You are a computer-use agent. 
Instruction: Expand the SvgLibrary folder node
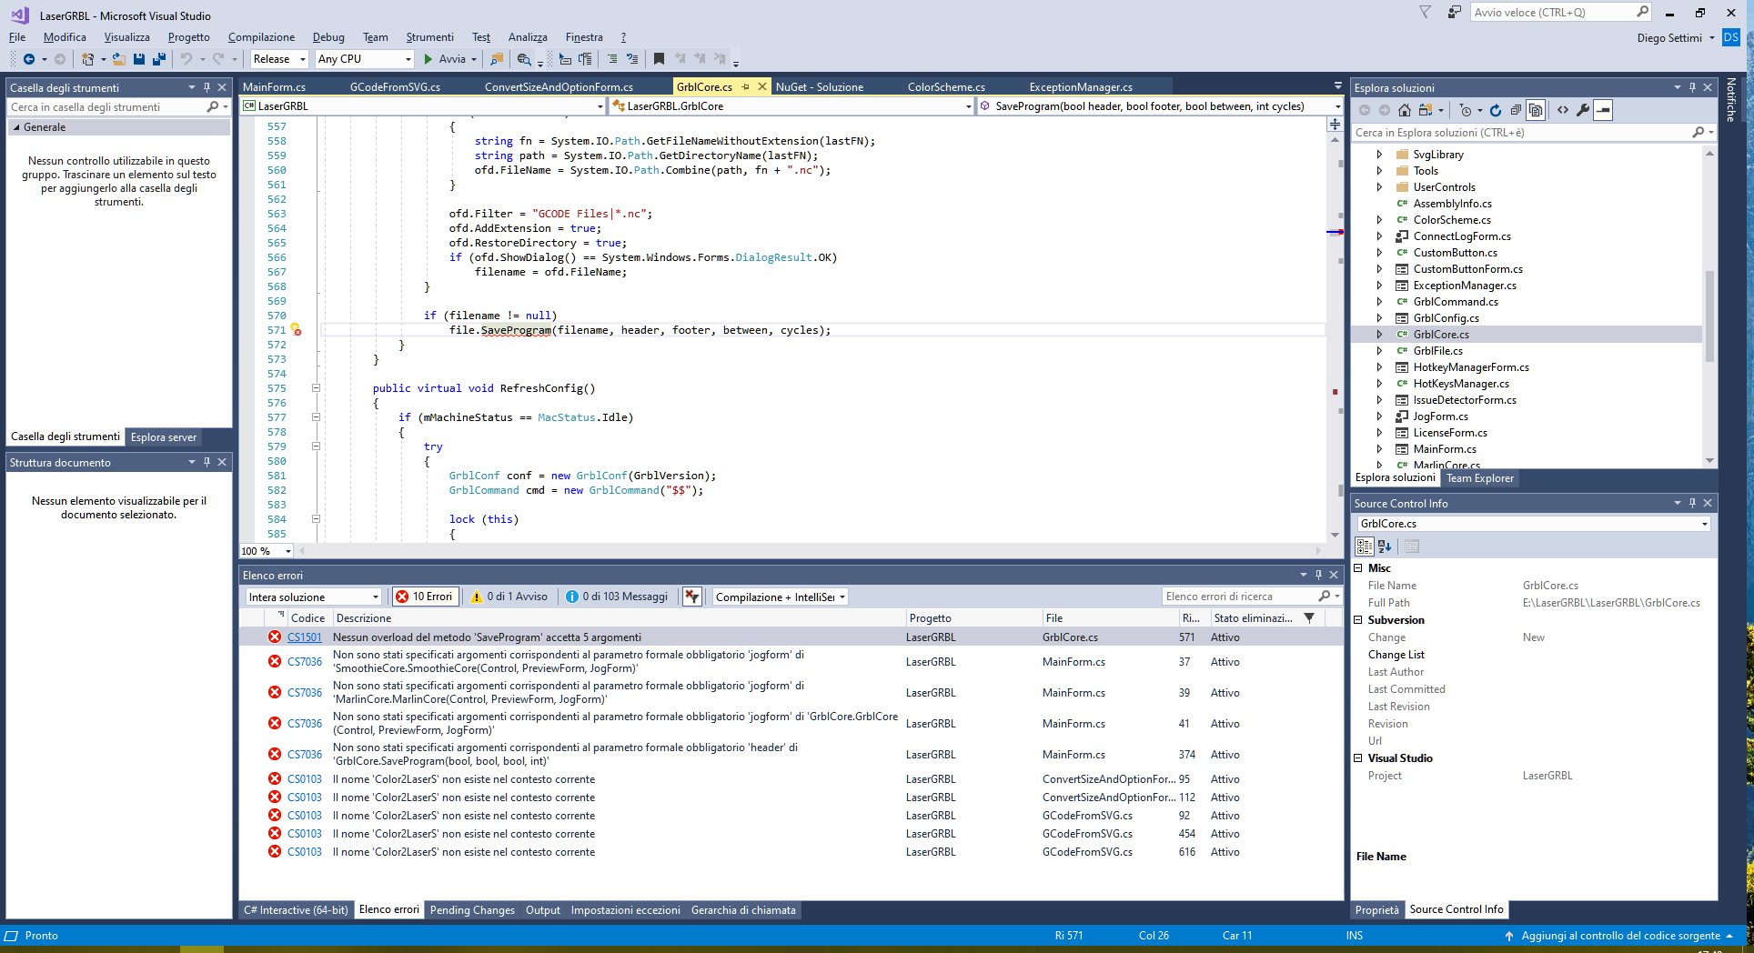tap(1379, 155)
